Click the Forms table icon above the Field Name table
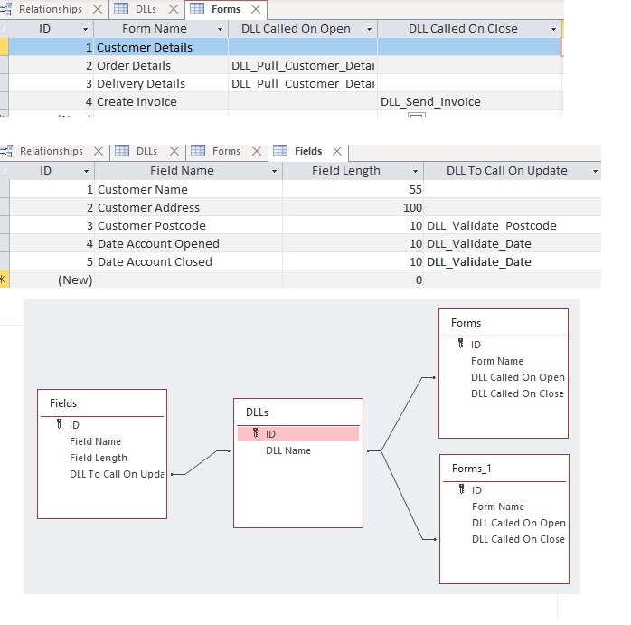This screenshot has width=631, height=625. point(198,151)
